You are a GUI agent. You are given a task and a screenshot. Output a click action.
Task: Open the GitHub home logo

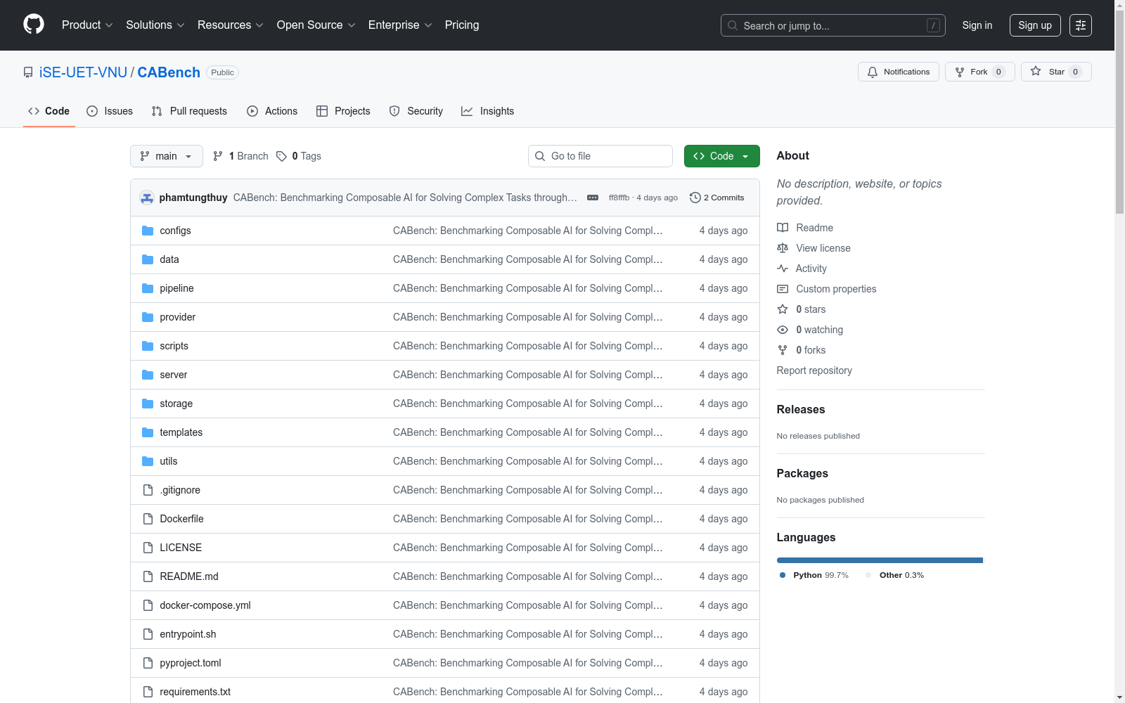click(34, 25)
